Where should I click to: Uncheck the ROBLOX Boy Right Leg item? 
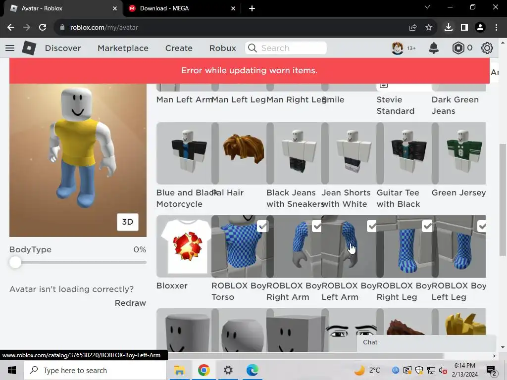pos(427,226)
